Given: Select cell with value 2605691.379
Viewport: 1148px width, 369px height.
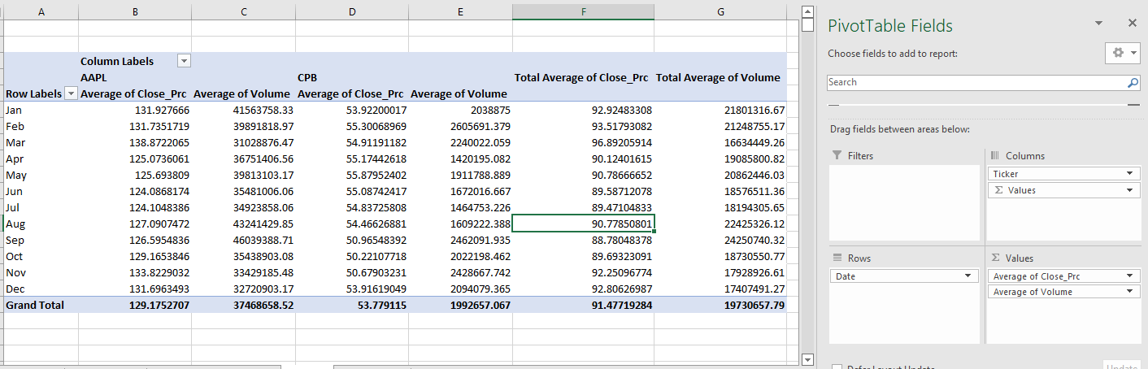Looking at the screenshot, I should click(460, 126).
